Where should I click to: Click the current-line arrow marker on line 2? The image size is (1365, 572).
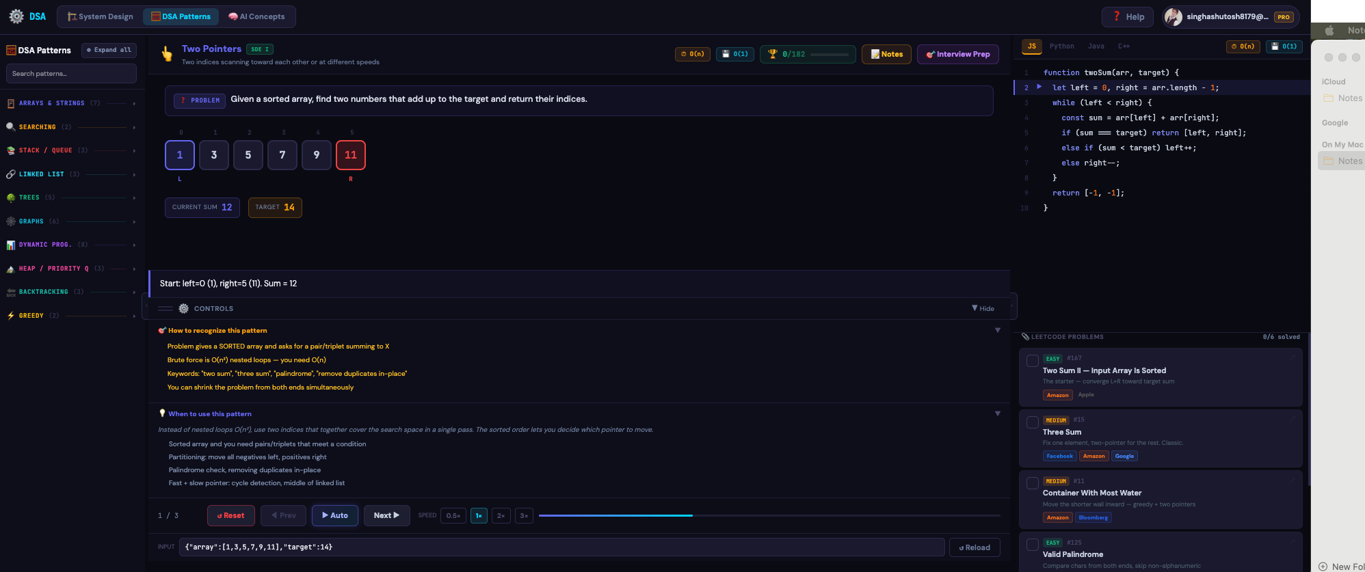point(1039,87)
